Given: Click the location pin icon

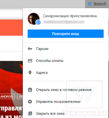Looking at the screenshot, I should [30, 73].
